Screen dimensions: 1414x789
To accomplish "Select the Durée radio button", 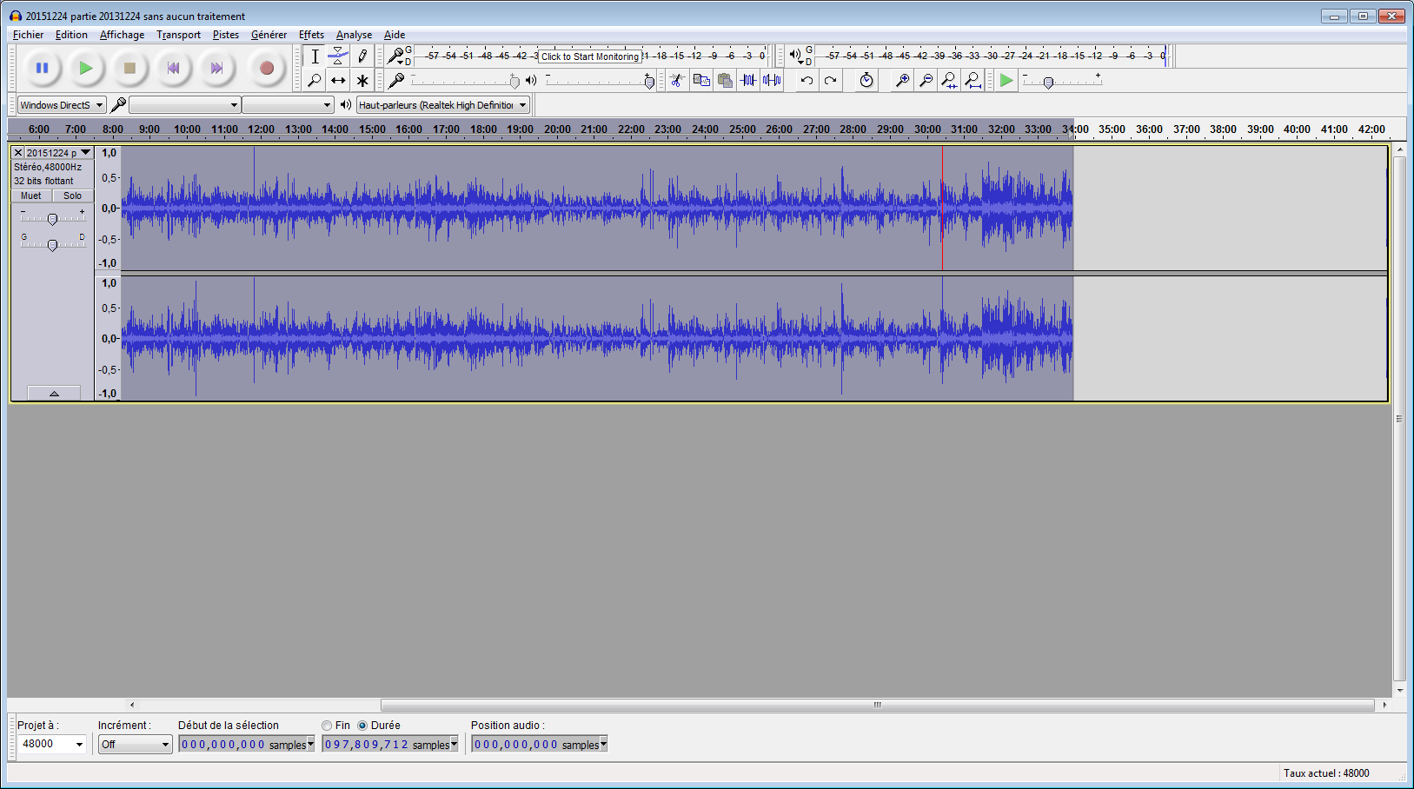I will pyautogui.click(x=362, y=726).
